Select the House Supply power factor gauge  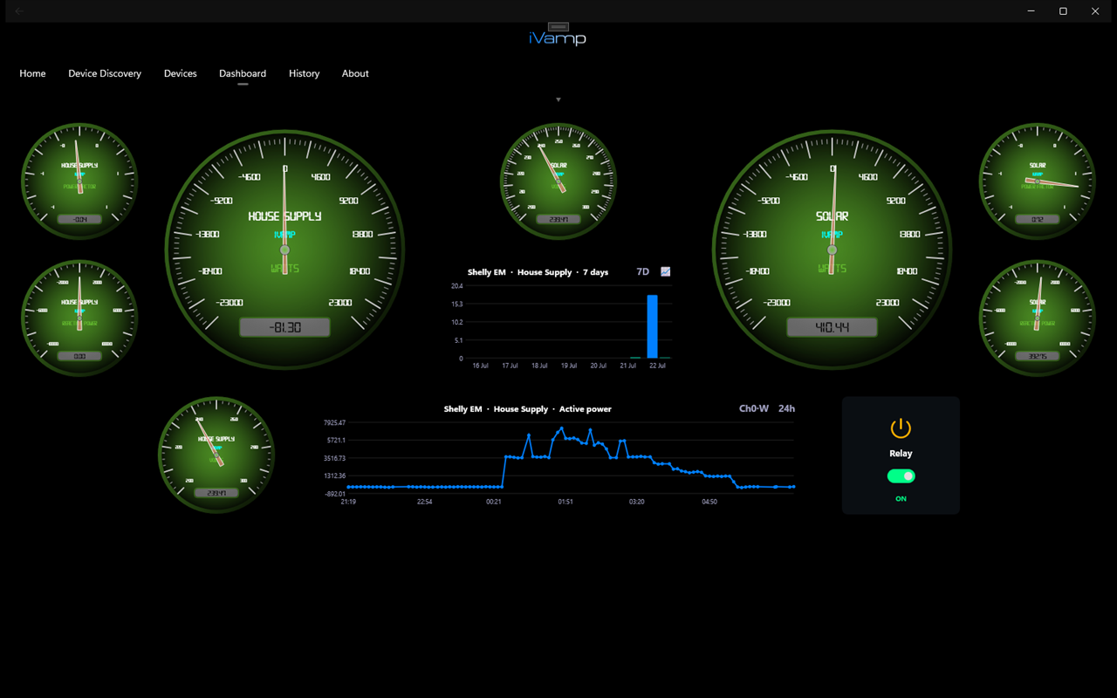(x=79, y=181)
